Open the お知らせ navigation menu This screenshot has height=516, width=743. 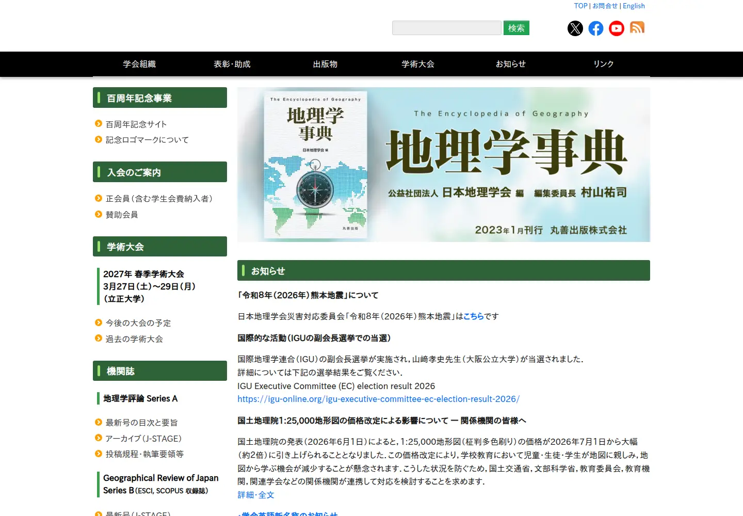click(511, 64)
